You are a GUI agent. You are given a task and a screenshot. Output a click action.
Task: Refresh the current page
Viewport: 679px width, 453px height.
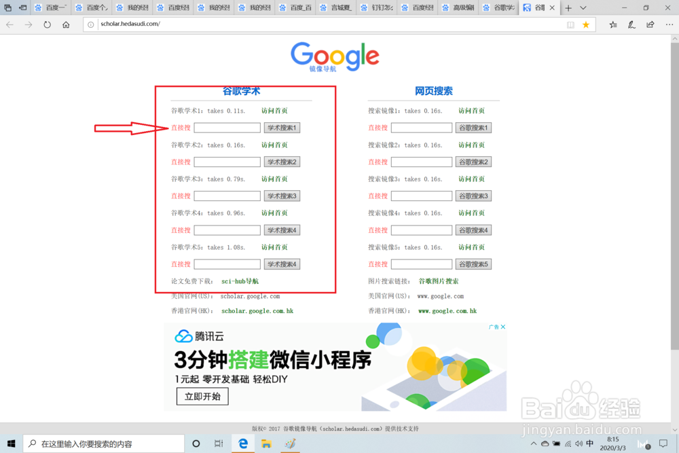click(48, 24)
